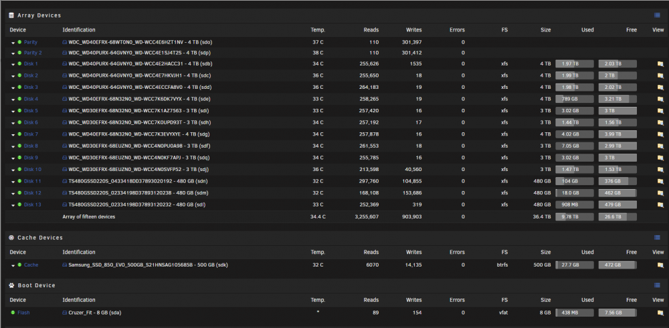
Task: Browse Disk 3 with its folder icon
Action: tap(660, 88)
